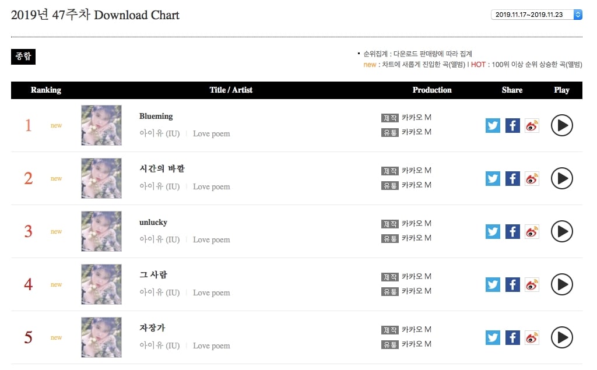This screenshot has height=370, width=597.
Task: Play the rank 5 song 자장가
Action: pos(561,337)
